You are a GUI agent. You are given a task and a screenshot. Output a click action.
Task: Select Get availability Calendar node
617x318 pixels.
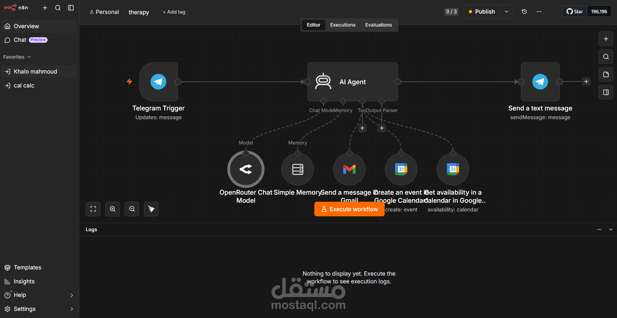pos(453,169)
